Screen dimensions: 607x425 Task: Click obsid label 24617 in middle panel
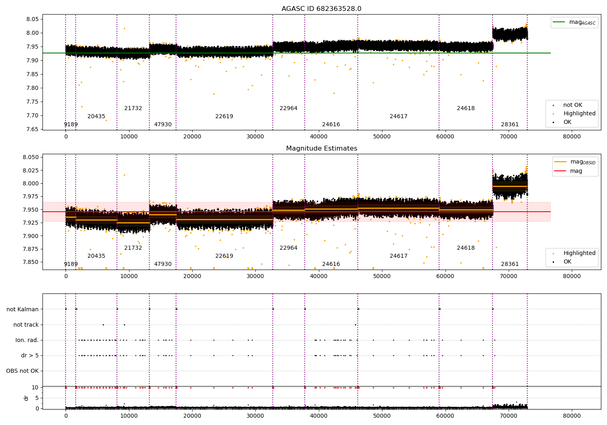(x=399, y=256)
